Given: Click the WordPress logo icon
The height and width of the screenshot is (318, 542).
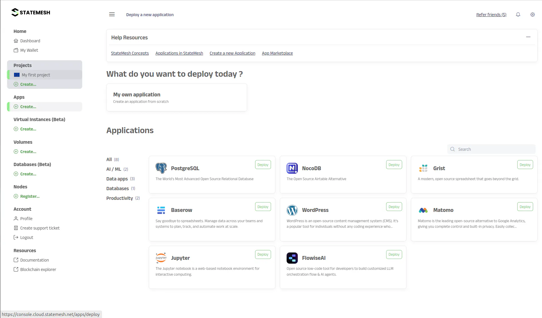Looking at the screenshot, I should pyautogui.click(x=292, y=210).
